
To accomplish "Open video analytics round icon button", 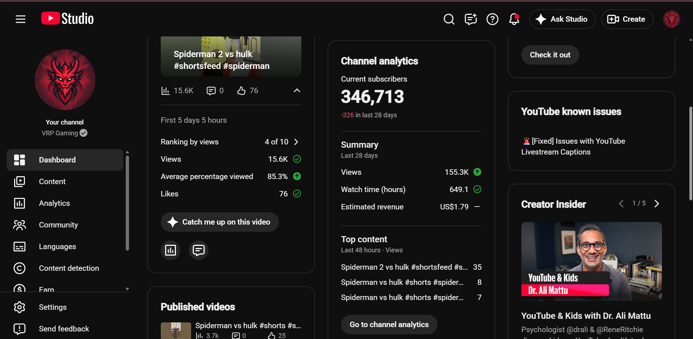I will click(x=171, y=250).
